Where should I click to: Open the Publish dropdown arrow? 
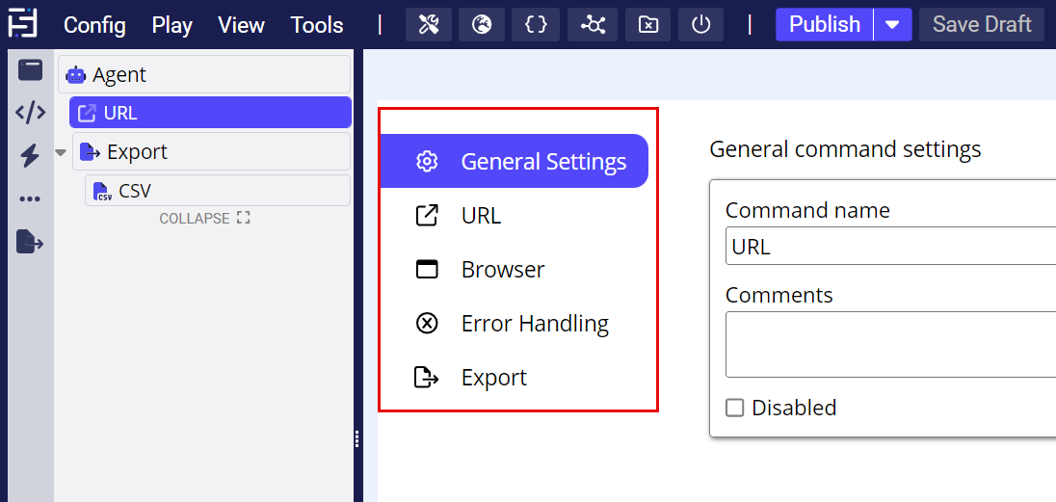pyautogui.click(x=892, y=25)
